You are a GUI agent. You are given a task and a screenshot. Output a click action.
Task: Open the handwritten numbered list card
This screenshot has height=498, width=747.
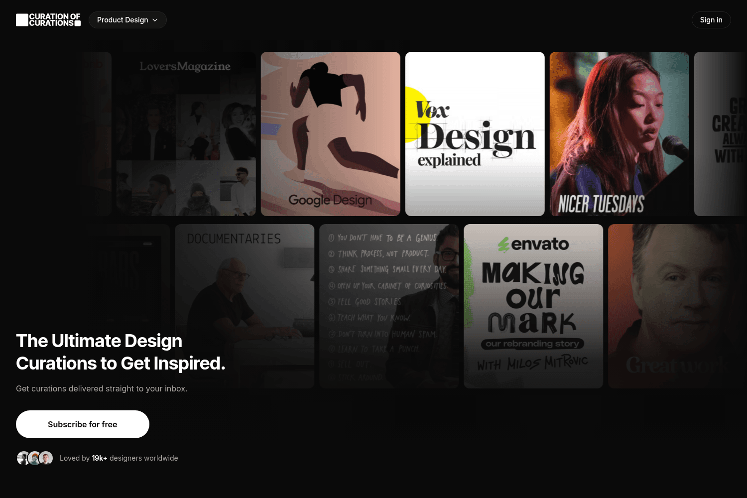coord(389,306)
